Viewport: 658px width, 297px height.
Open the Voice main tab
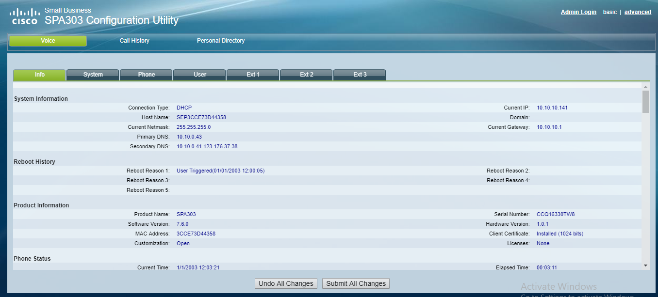(48, 41)
